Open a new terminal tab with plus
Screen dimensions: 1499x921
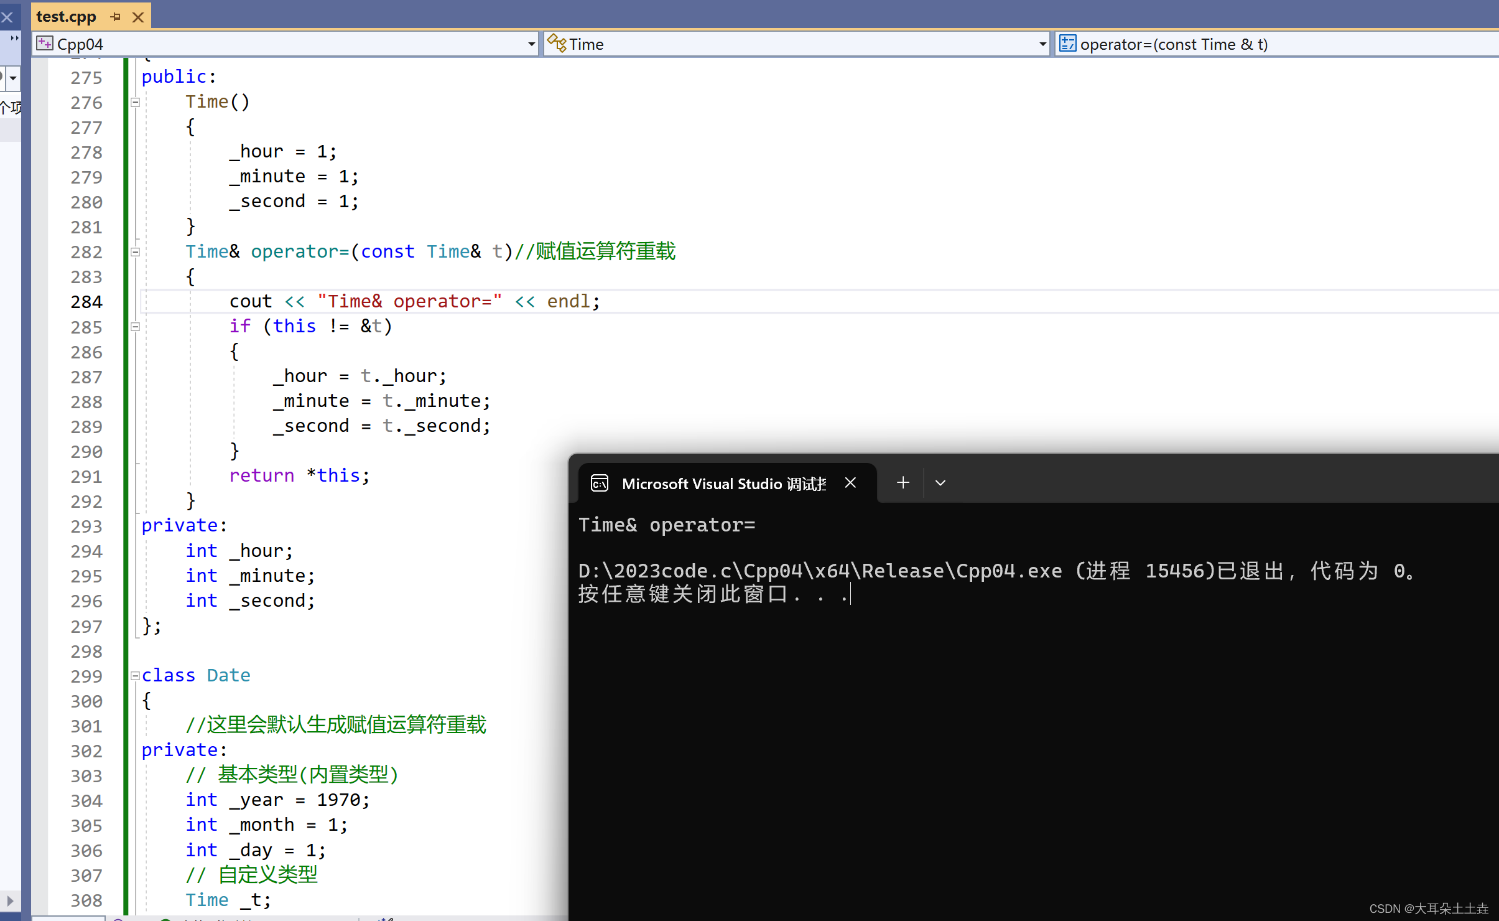[903, 483]
